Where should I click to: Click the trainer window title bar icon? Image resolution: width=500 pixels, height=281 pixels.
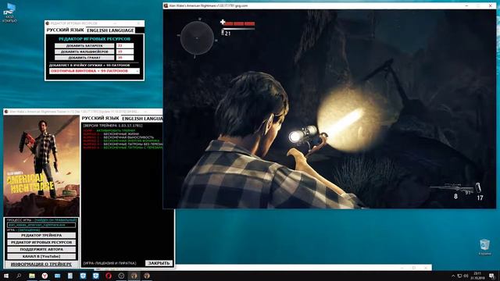[6, 112]
